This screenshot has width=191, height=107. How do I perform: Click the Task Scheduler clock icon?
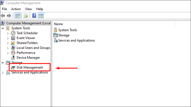[x=13, y=33]
